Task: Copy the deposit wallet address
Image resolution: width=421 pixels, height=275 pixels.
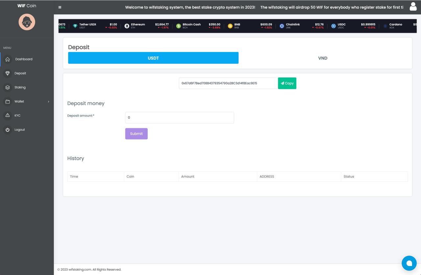Action: 287,83
